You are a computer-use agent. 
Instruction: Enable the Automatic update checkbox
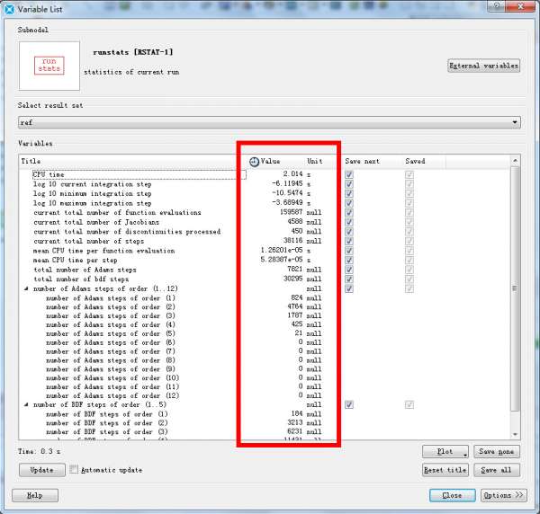tap(75, 470)
